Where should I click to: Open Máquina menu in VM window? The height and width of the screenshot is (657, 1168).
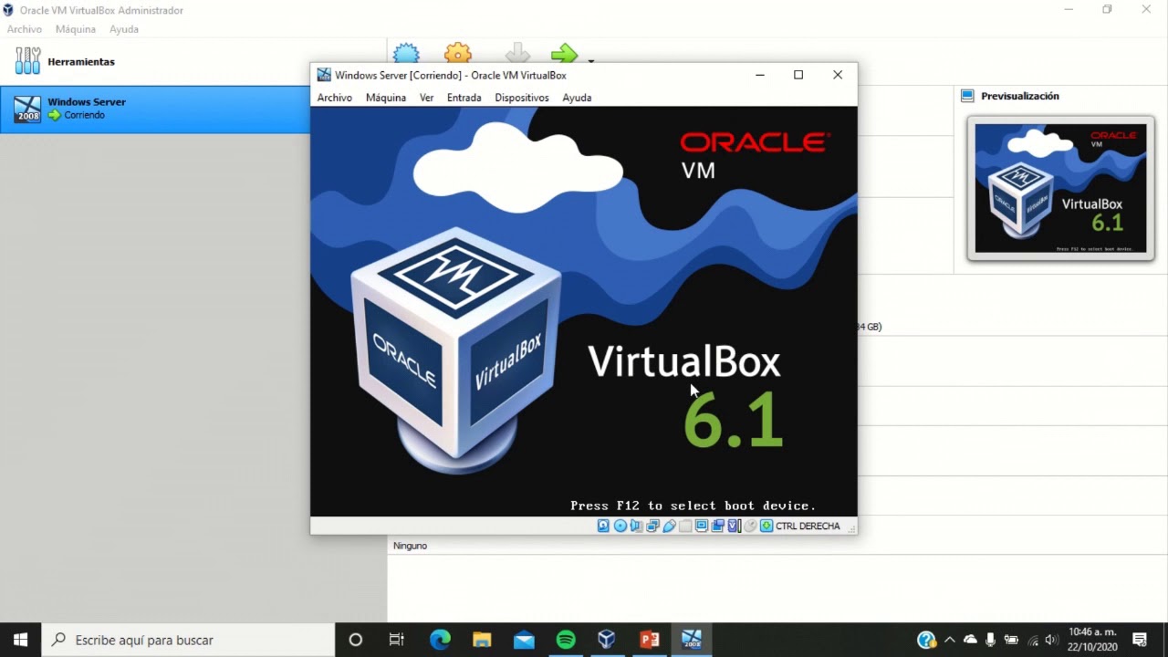(x=386, y=98)
